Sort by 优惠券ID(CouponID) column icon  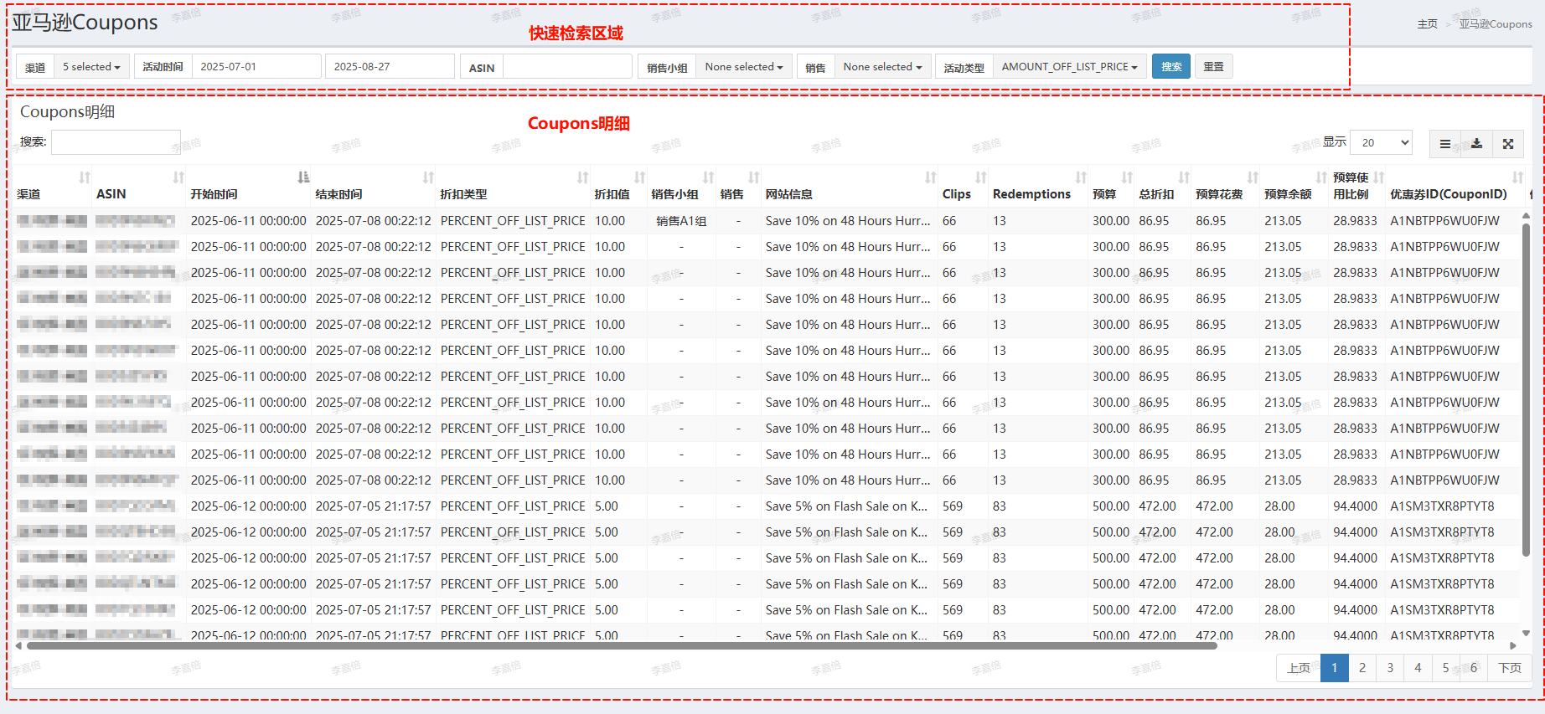tap(1517, 177)
